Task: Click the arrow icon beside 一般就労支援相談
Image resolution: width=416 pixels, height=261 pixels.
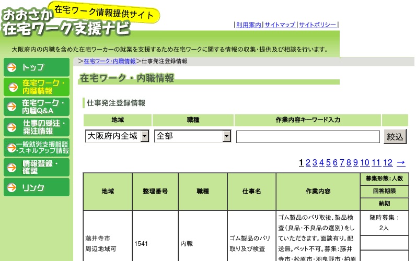Action: (10, 147)
